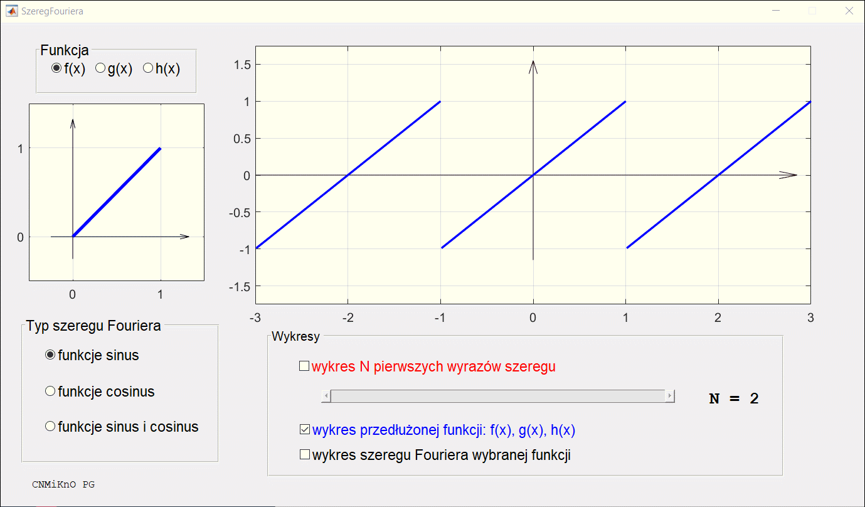Enable 'wykres N pierwszych wyrazów szeregu' checkbox
This screenshot has height=507, width=865.
[x=305, y=366]
